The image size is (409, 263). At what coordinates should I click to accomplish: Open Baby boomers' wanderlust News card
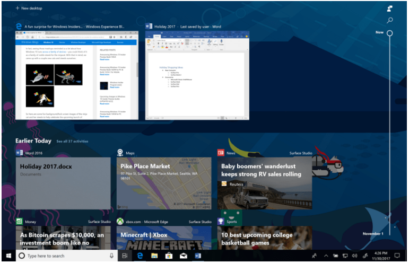tap(265, 183)
